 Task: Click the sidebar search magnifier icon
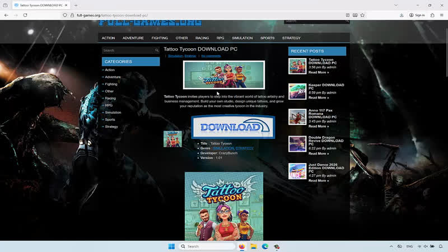(x=157, y=50)
